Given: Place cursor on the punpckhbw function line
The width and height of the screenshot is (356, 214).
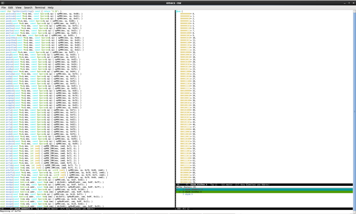Looking at the screenshot, I should pyautogui.click(x=42, y=38).
